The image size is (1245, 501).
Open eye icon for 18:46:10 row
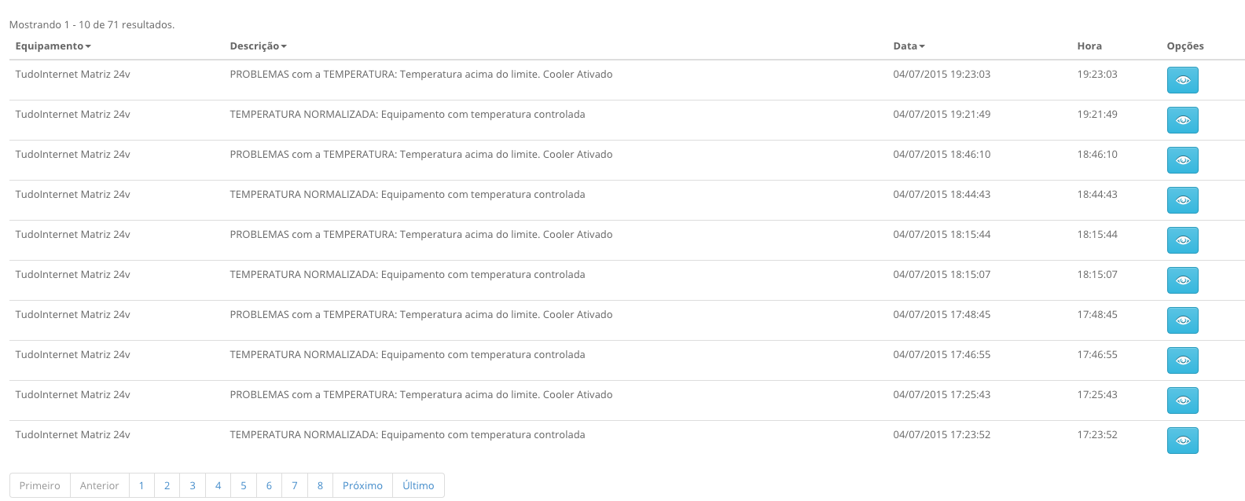(1182, 160)
